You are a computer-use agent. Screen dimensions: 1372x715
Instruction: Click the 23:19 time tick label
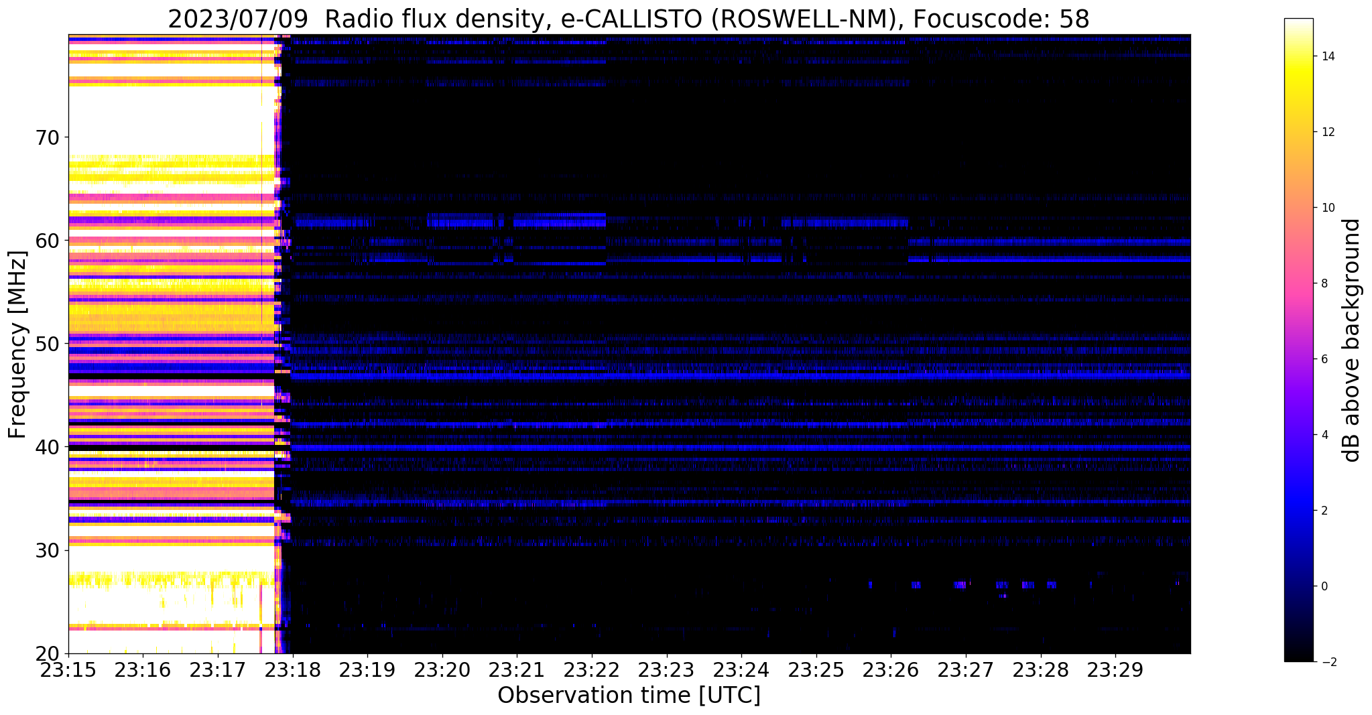coord(367,671)
